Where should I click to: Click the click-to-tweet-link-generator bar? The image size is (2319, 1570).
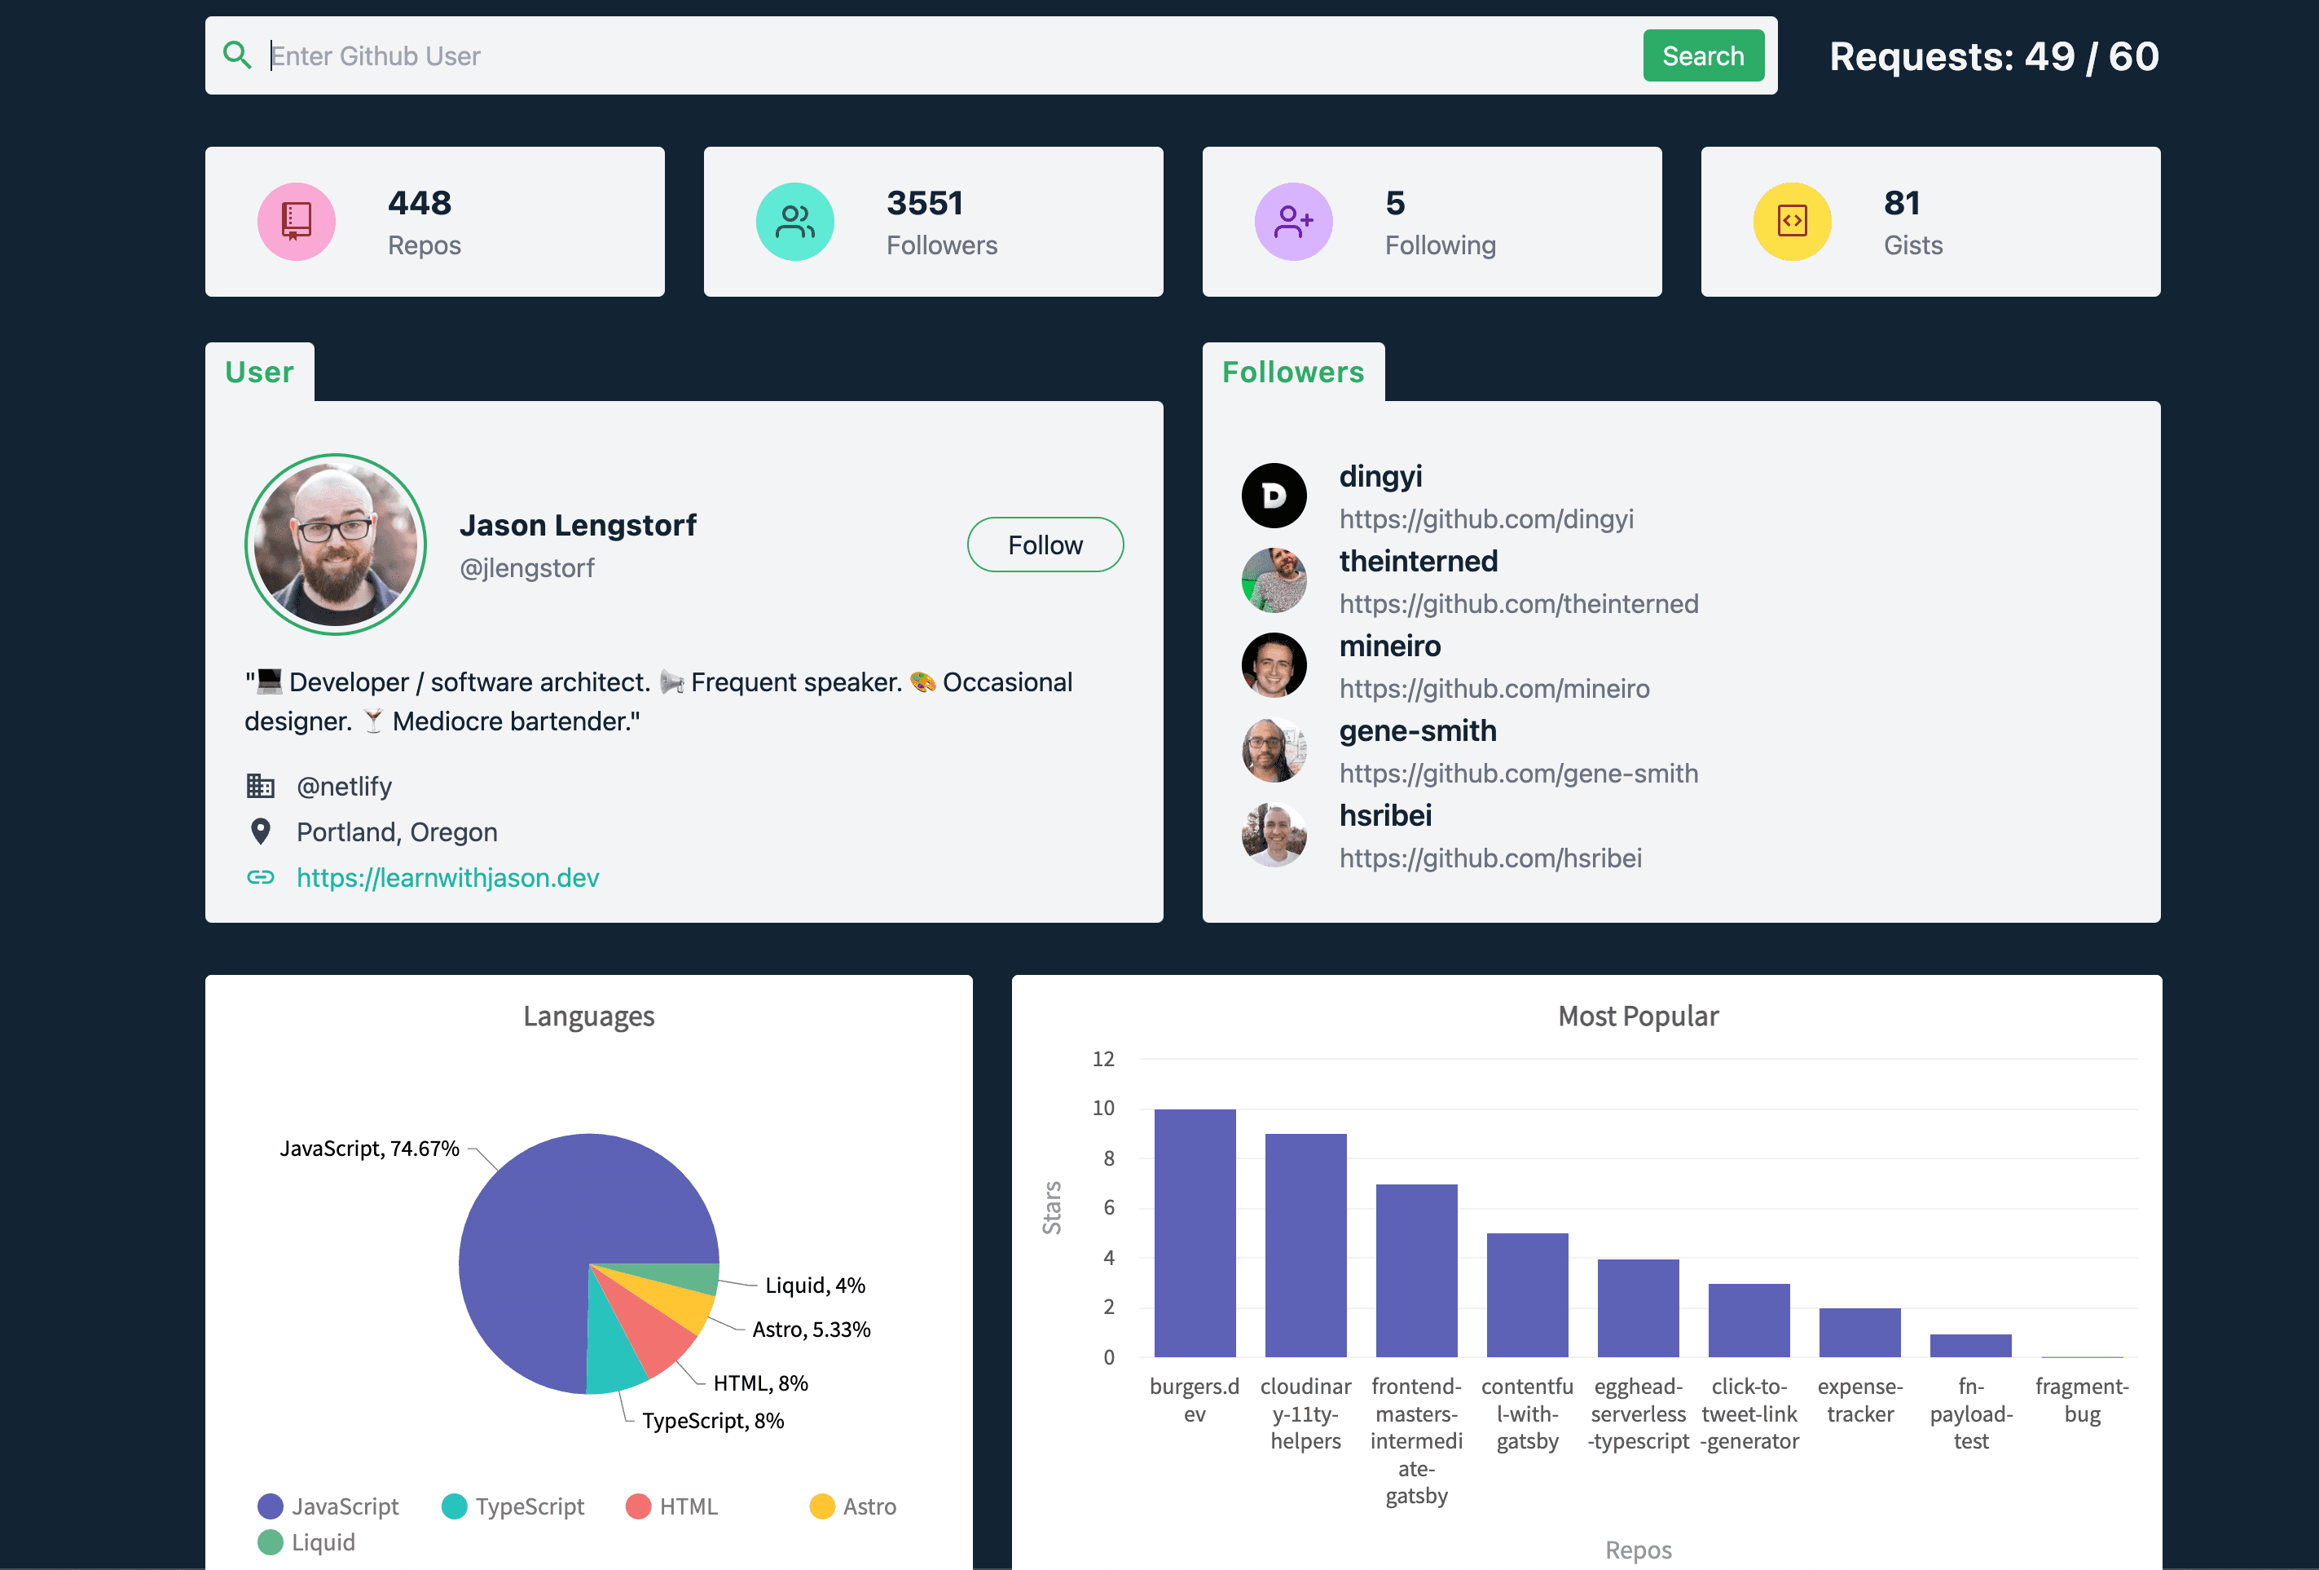click(1749, 1320)
